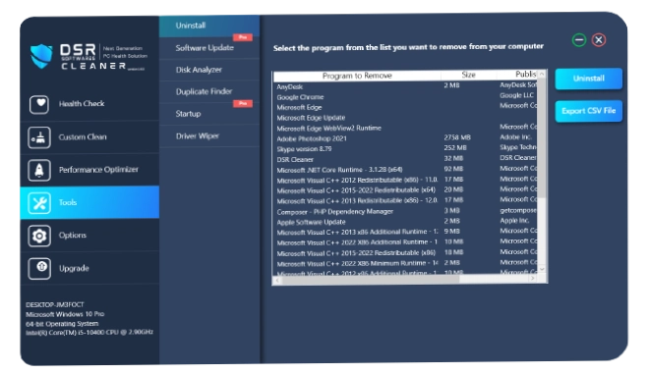Sort by the Program to Remove column header
The image size is (649, 373).
[x=357, y=76]
